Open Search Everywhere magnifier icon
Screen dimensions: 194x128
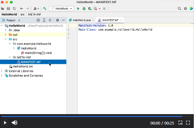pyautogui.click(x=179, y=9)
